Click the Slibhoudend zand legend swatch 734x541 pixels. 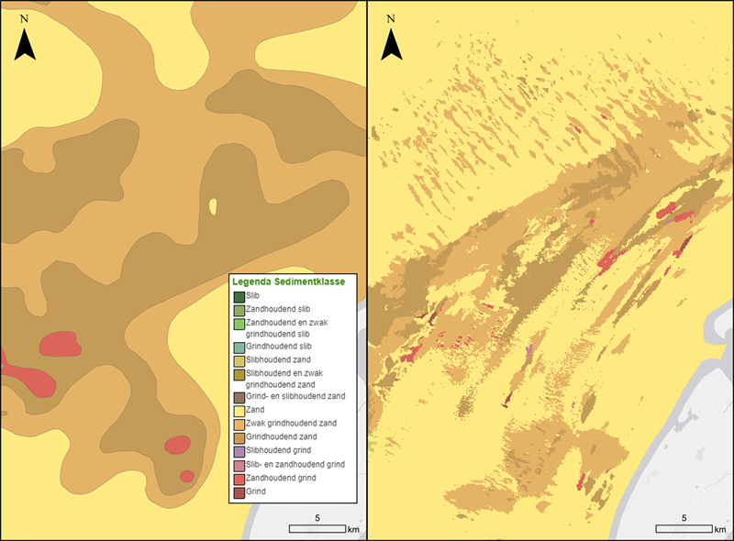(x=239, y=359)
